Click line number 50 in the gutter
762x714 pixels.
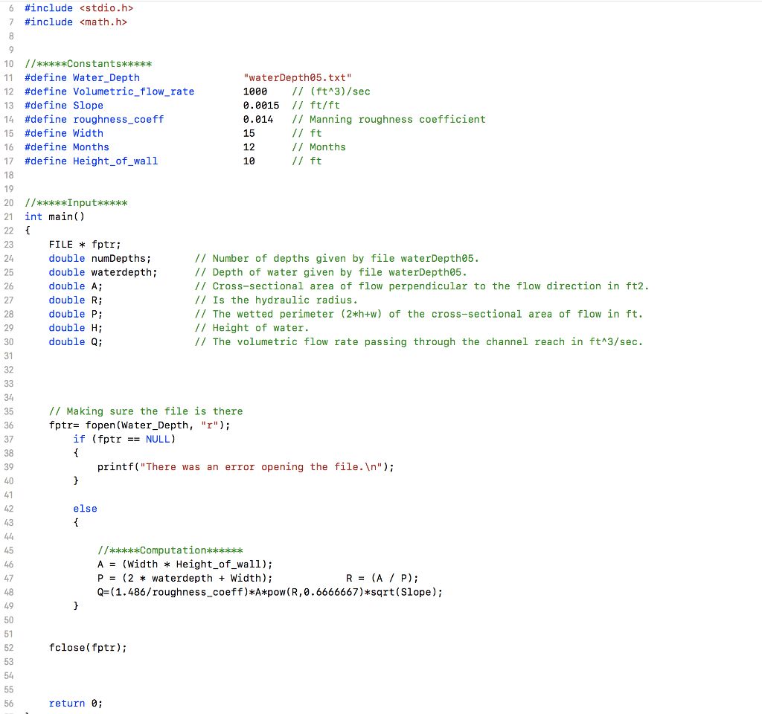point(9,620)
